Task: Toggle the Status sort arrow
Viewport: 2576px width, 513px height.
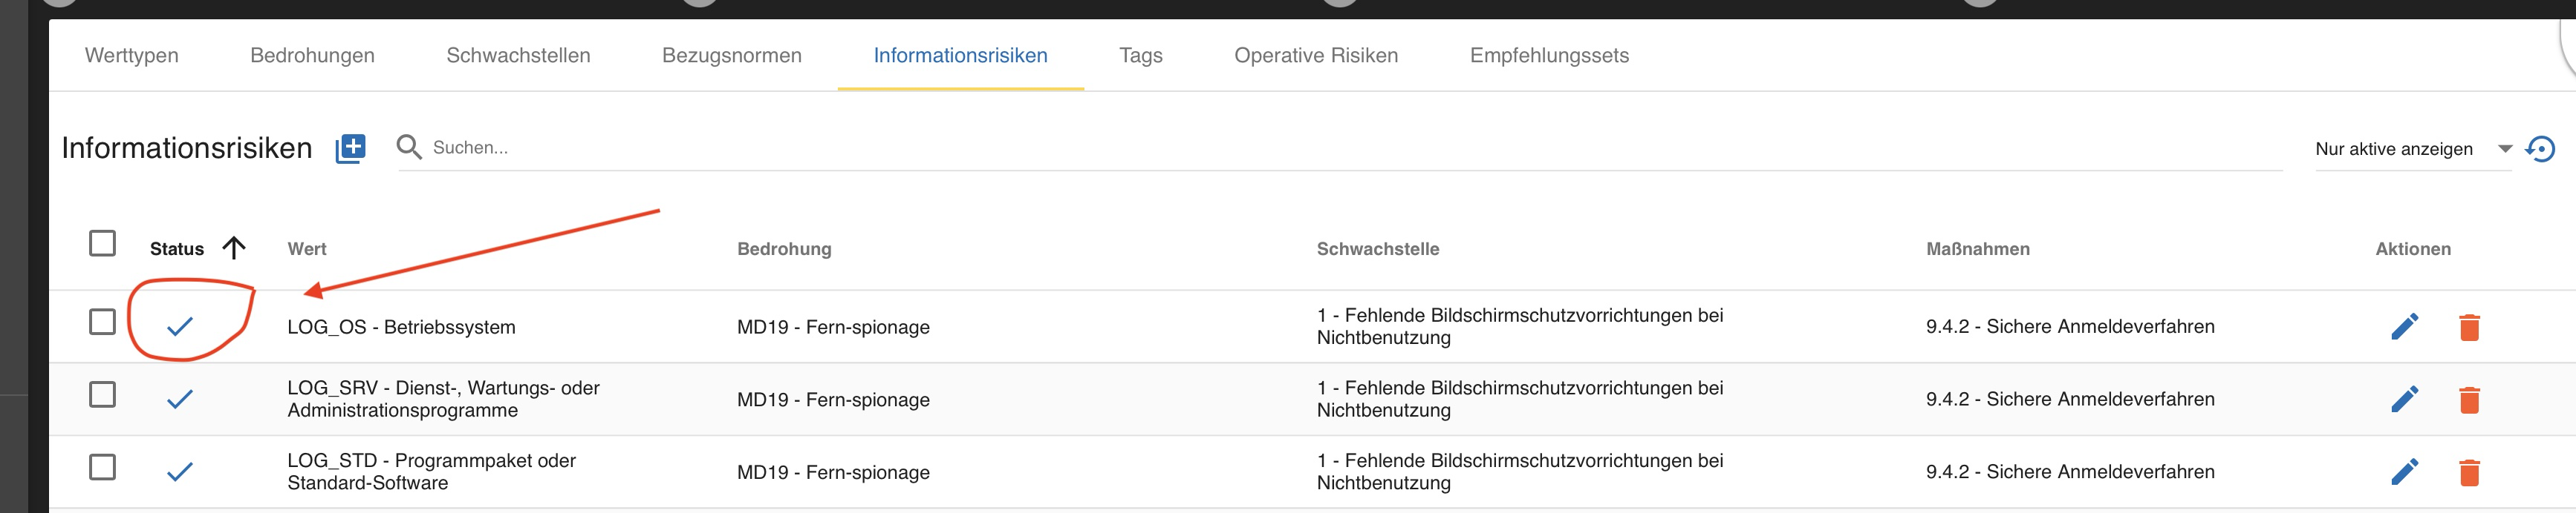Action: pos(234,245)
